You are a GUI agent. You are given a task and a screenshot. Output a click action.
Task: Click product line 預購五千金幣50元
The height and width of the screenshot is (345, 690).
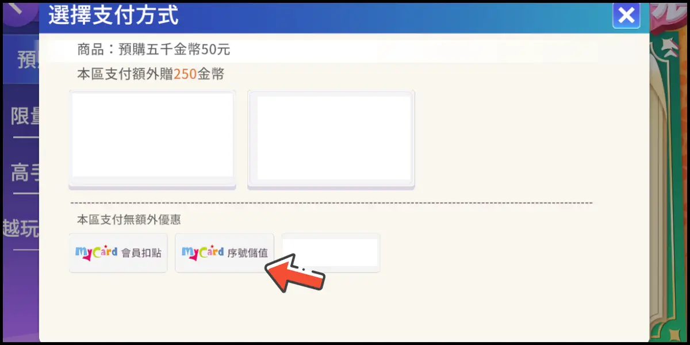coord(154,49)
